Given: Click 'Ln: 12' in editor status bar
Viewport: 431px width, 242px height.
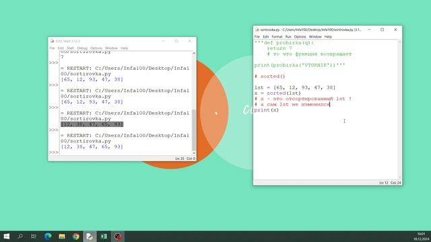Looking at the screenshot, I should (x=383, y=183).
